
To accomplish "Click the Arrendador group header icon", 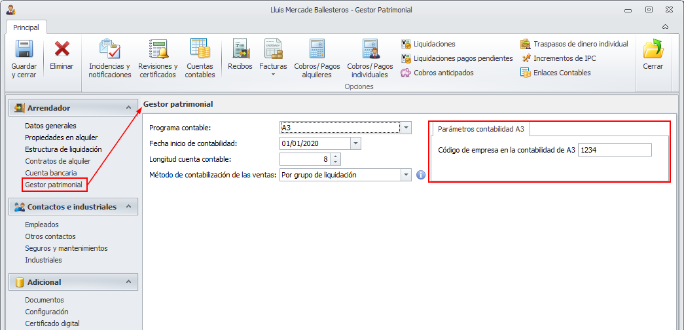I will pyautogui.click(x=19, y=108).
